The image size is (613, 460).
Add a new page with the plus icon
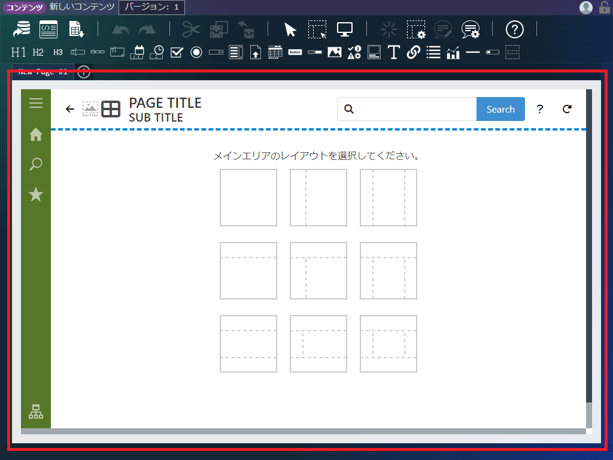84,72
